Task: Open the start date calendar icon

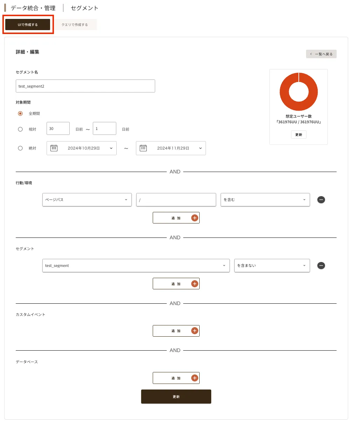Action: click(54, 148)
